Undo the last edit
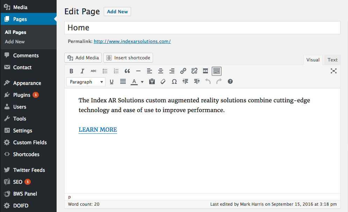 click(x=208, y=82)
